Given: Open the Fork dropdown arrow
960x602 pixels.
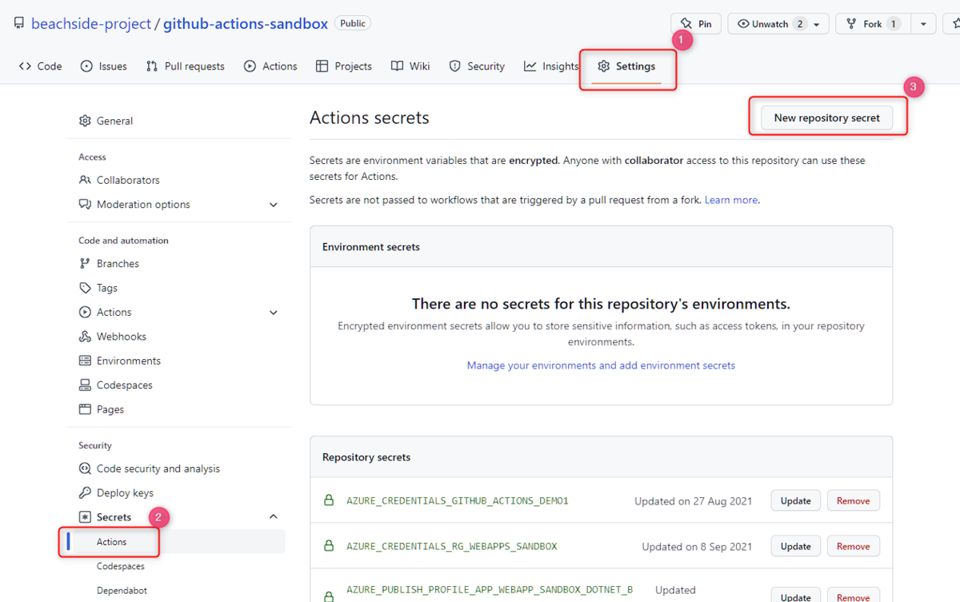Looking at the screenshot, I should (x=923, y=24).
